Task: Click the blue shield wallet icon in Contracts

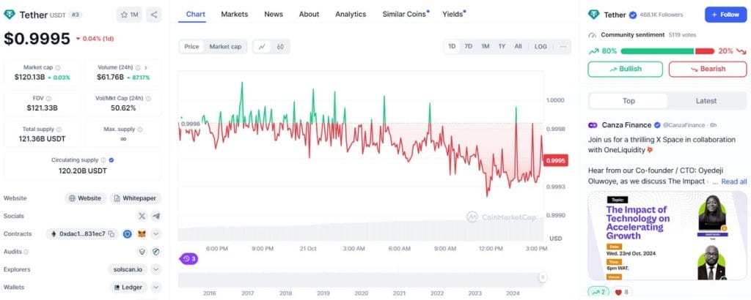Action: coord(128,234)
